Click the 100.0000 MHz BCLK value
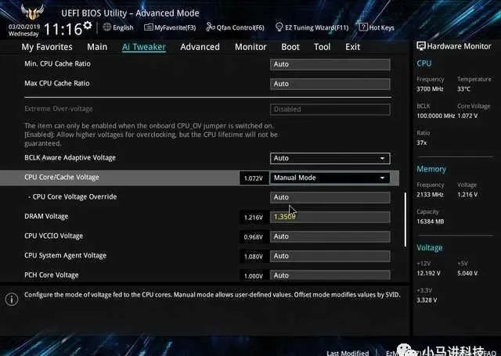This screenshot has height=356, width=501. coord(435,116)
